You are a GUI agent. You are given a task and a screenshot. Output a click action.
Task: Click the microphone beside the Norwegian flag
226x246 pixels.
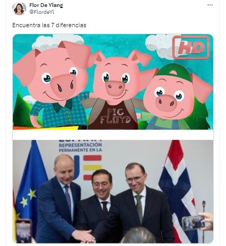204,204
